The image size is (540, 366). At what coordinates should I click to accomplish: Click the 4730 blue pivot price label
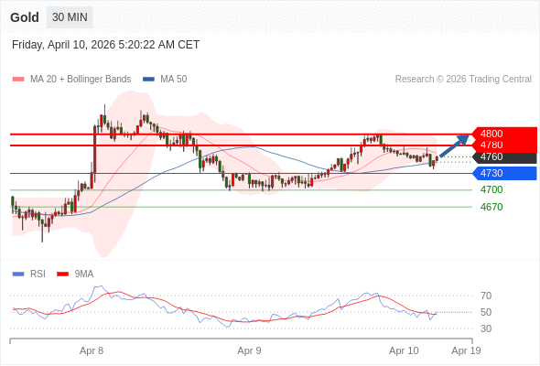pos(504,173)
